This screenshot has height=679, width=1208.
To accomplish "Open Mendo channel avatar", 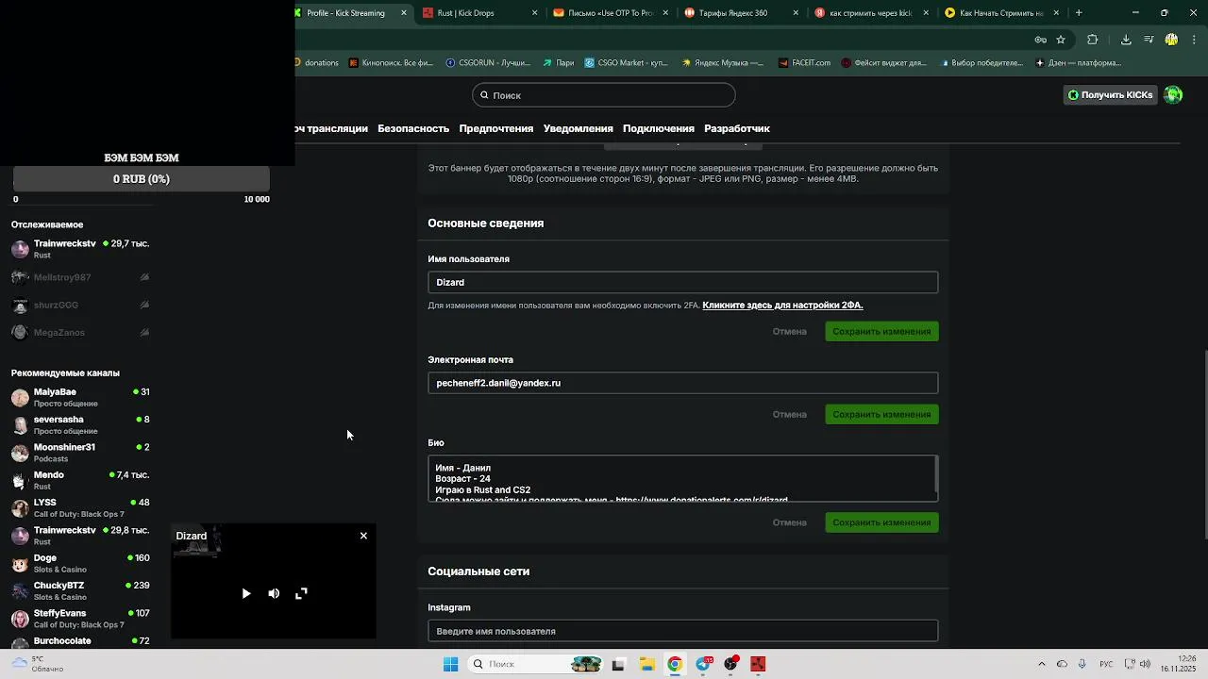I will coord(20,480).
